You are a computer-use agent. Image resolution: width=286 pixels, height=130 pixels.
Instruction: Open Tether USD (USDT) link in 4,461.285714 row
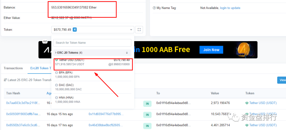(x=263, y=125)
